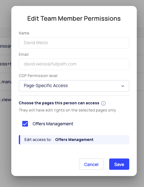Click the bold Offers Management text in banner

click(x=74, y=140)
